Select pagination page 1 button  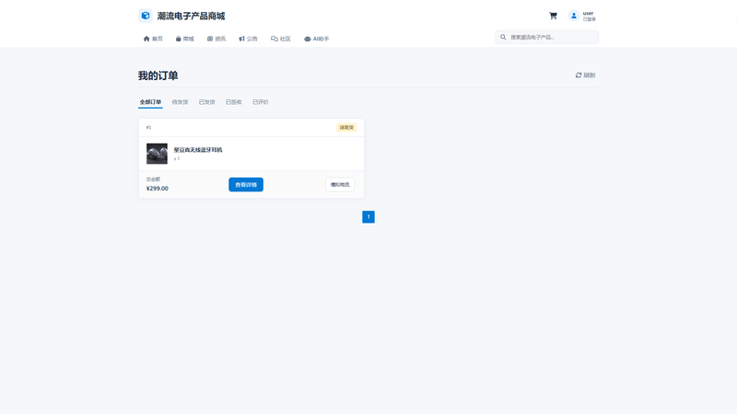pos(368,217)
